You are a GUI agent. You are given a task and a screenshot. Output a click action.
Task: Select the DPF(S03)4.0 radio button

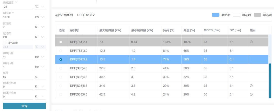point(61,68)
